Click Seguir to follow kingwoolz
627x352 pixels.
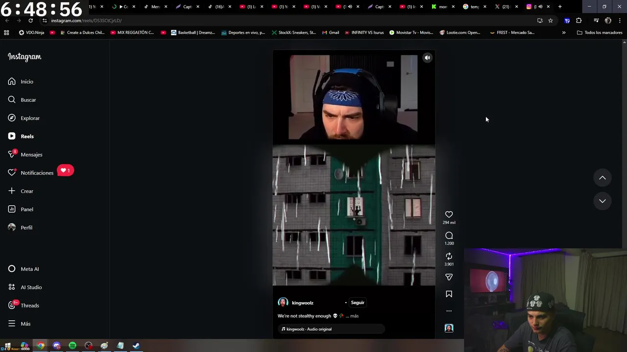[358, 303]
